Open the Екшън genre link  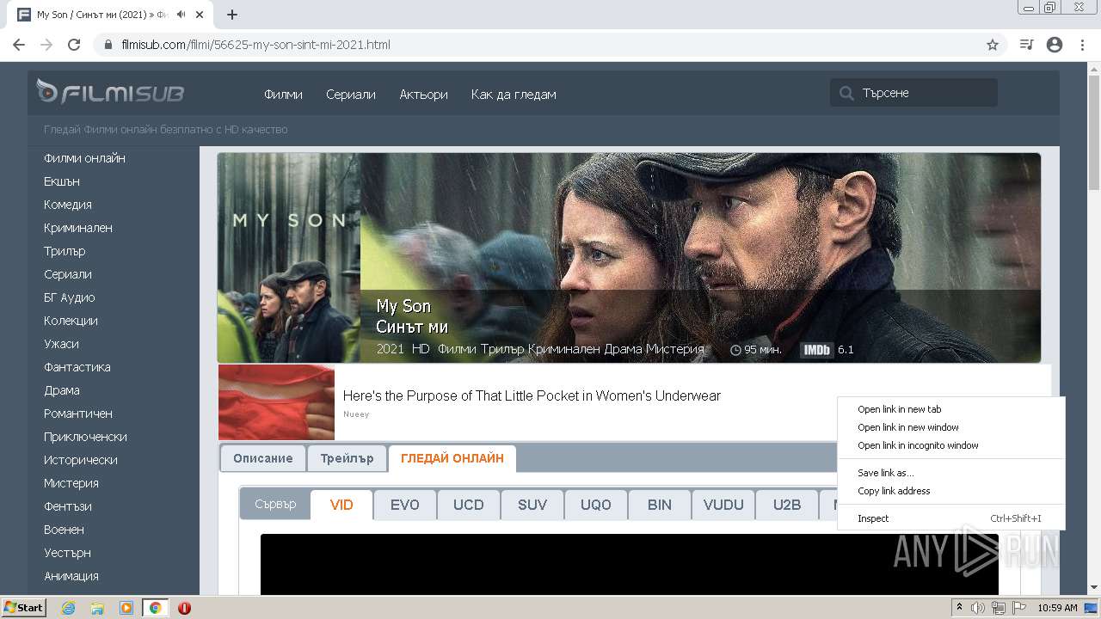pyautogui.click(x=62, y=181)
